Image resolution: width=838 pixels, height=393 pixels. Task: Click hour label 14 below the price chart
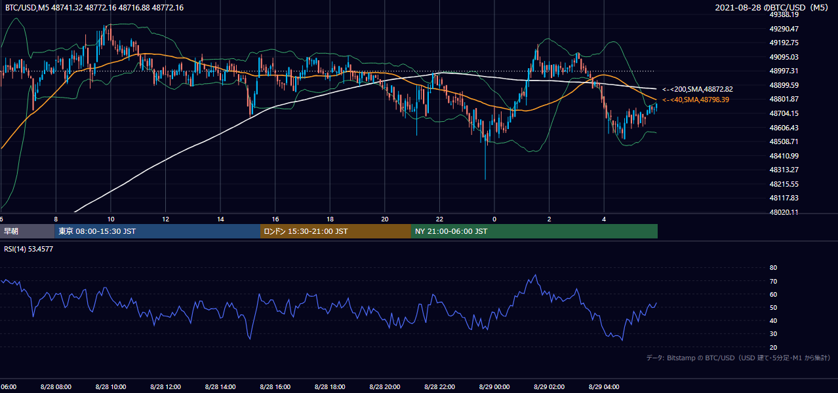point(220,219)
